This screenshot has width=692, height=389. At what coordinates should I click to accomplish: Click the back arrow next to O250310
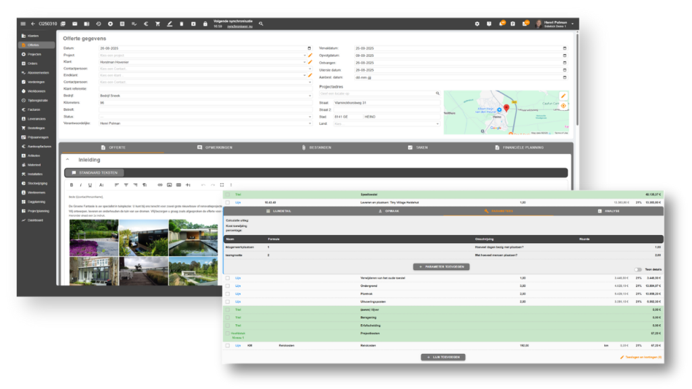pyautogui.click(x=32, y=24)
